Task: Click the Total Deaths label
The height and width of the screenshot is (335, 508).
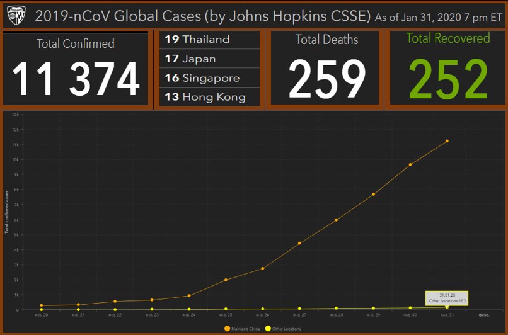Action: pos(326,40)
